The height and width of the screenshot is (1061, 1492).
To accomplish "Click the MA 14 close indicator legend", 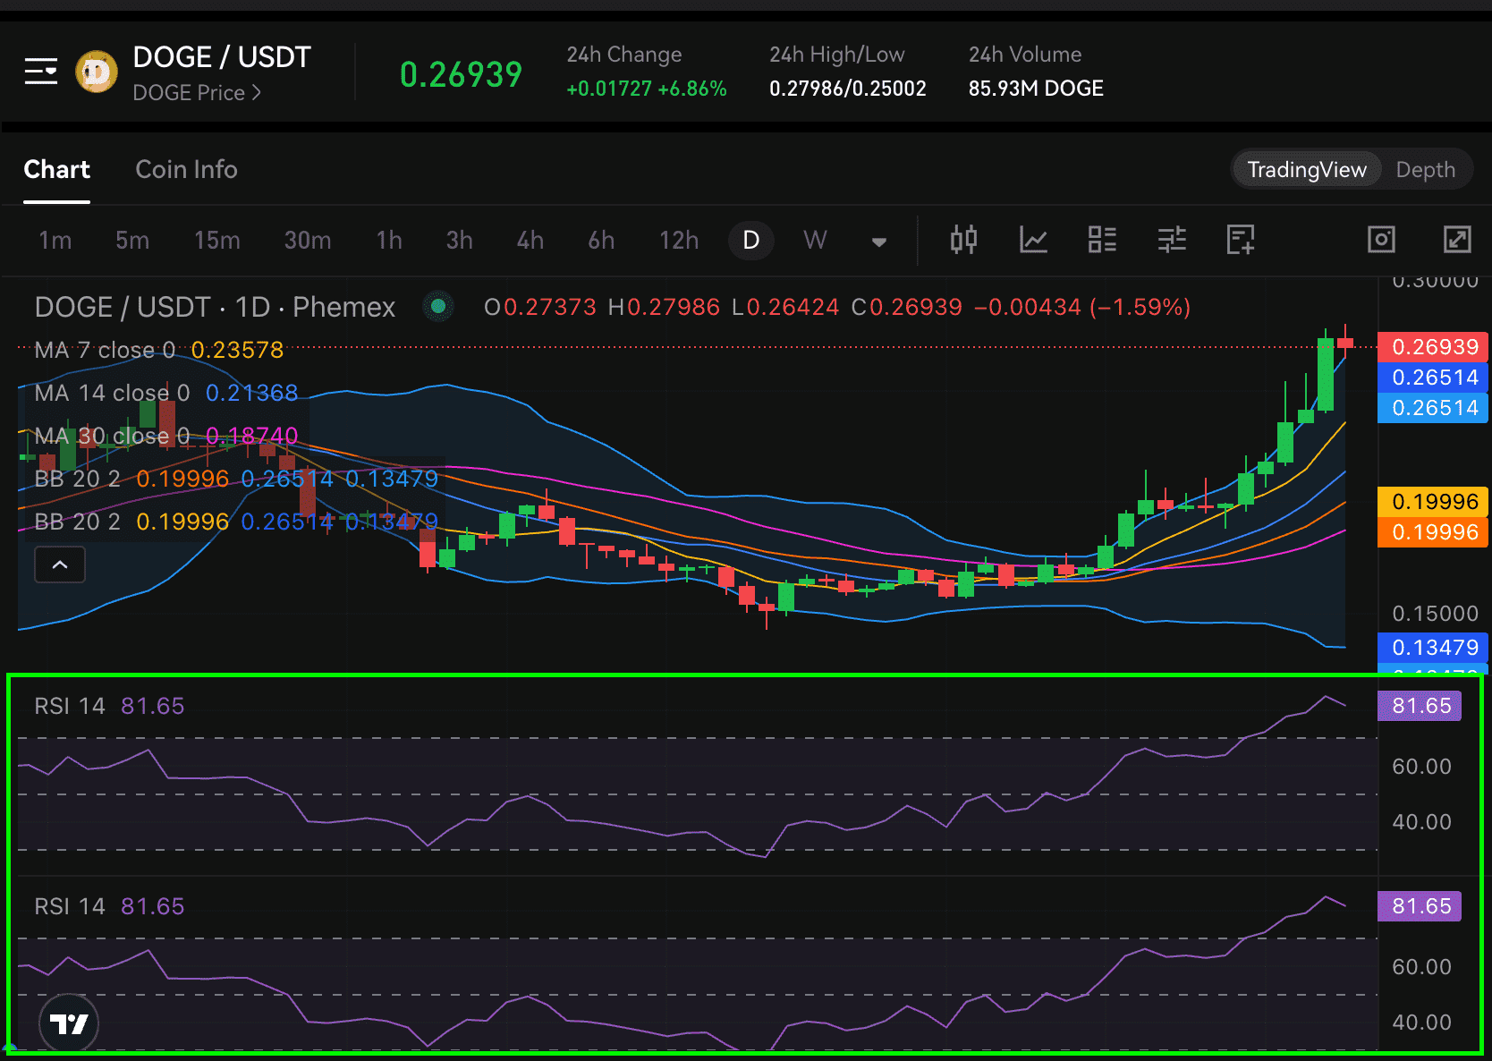I will coord(166,393).
